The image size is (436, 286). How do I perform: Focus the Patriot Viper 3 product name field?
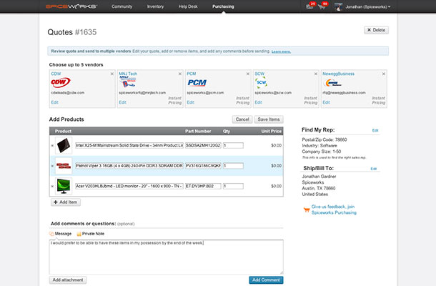pos(129,166)
